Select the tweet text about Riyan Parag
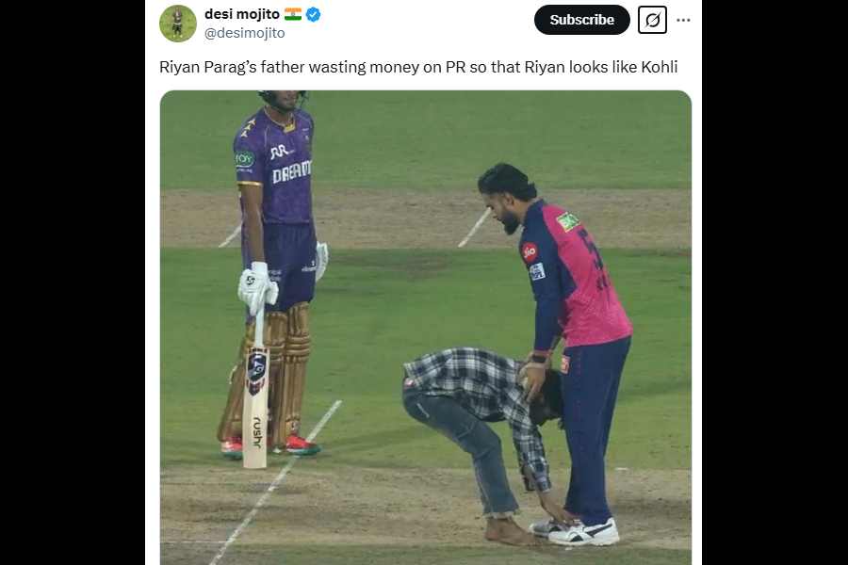 click(418, 67)
